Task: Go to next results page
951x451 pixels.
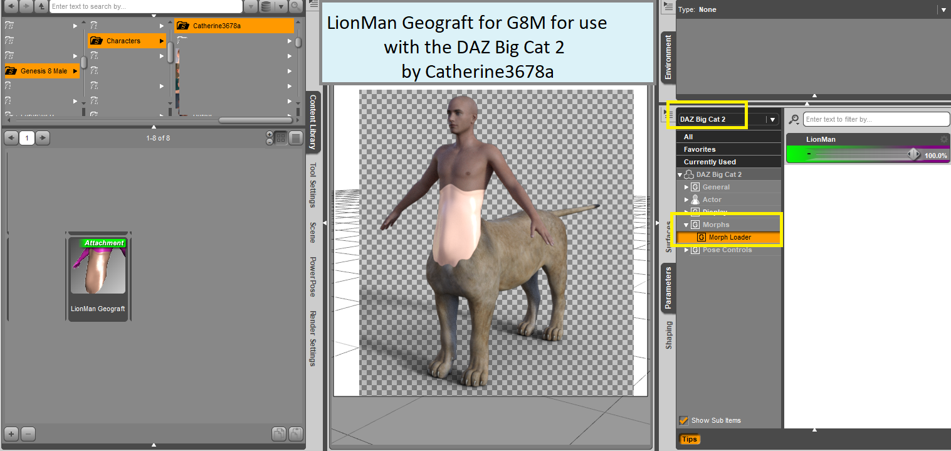Action: 43,138
